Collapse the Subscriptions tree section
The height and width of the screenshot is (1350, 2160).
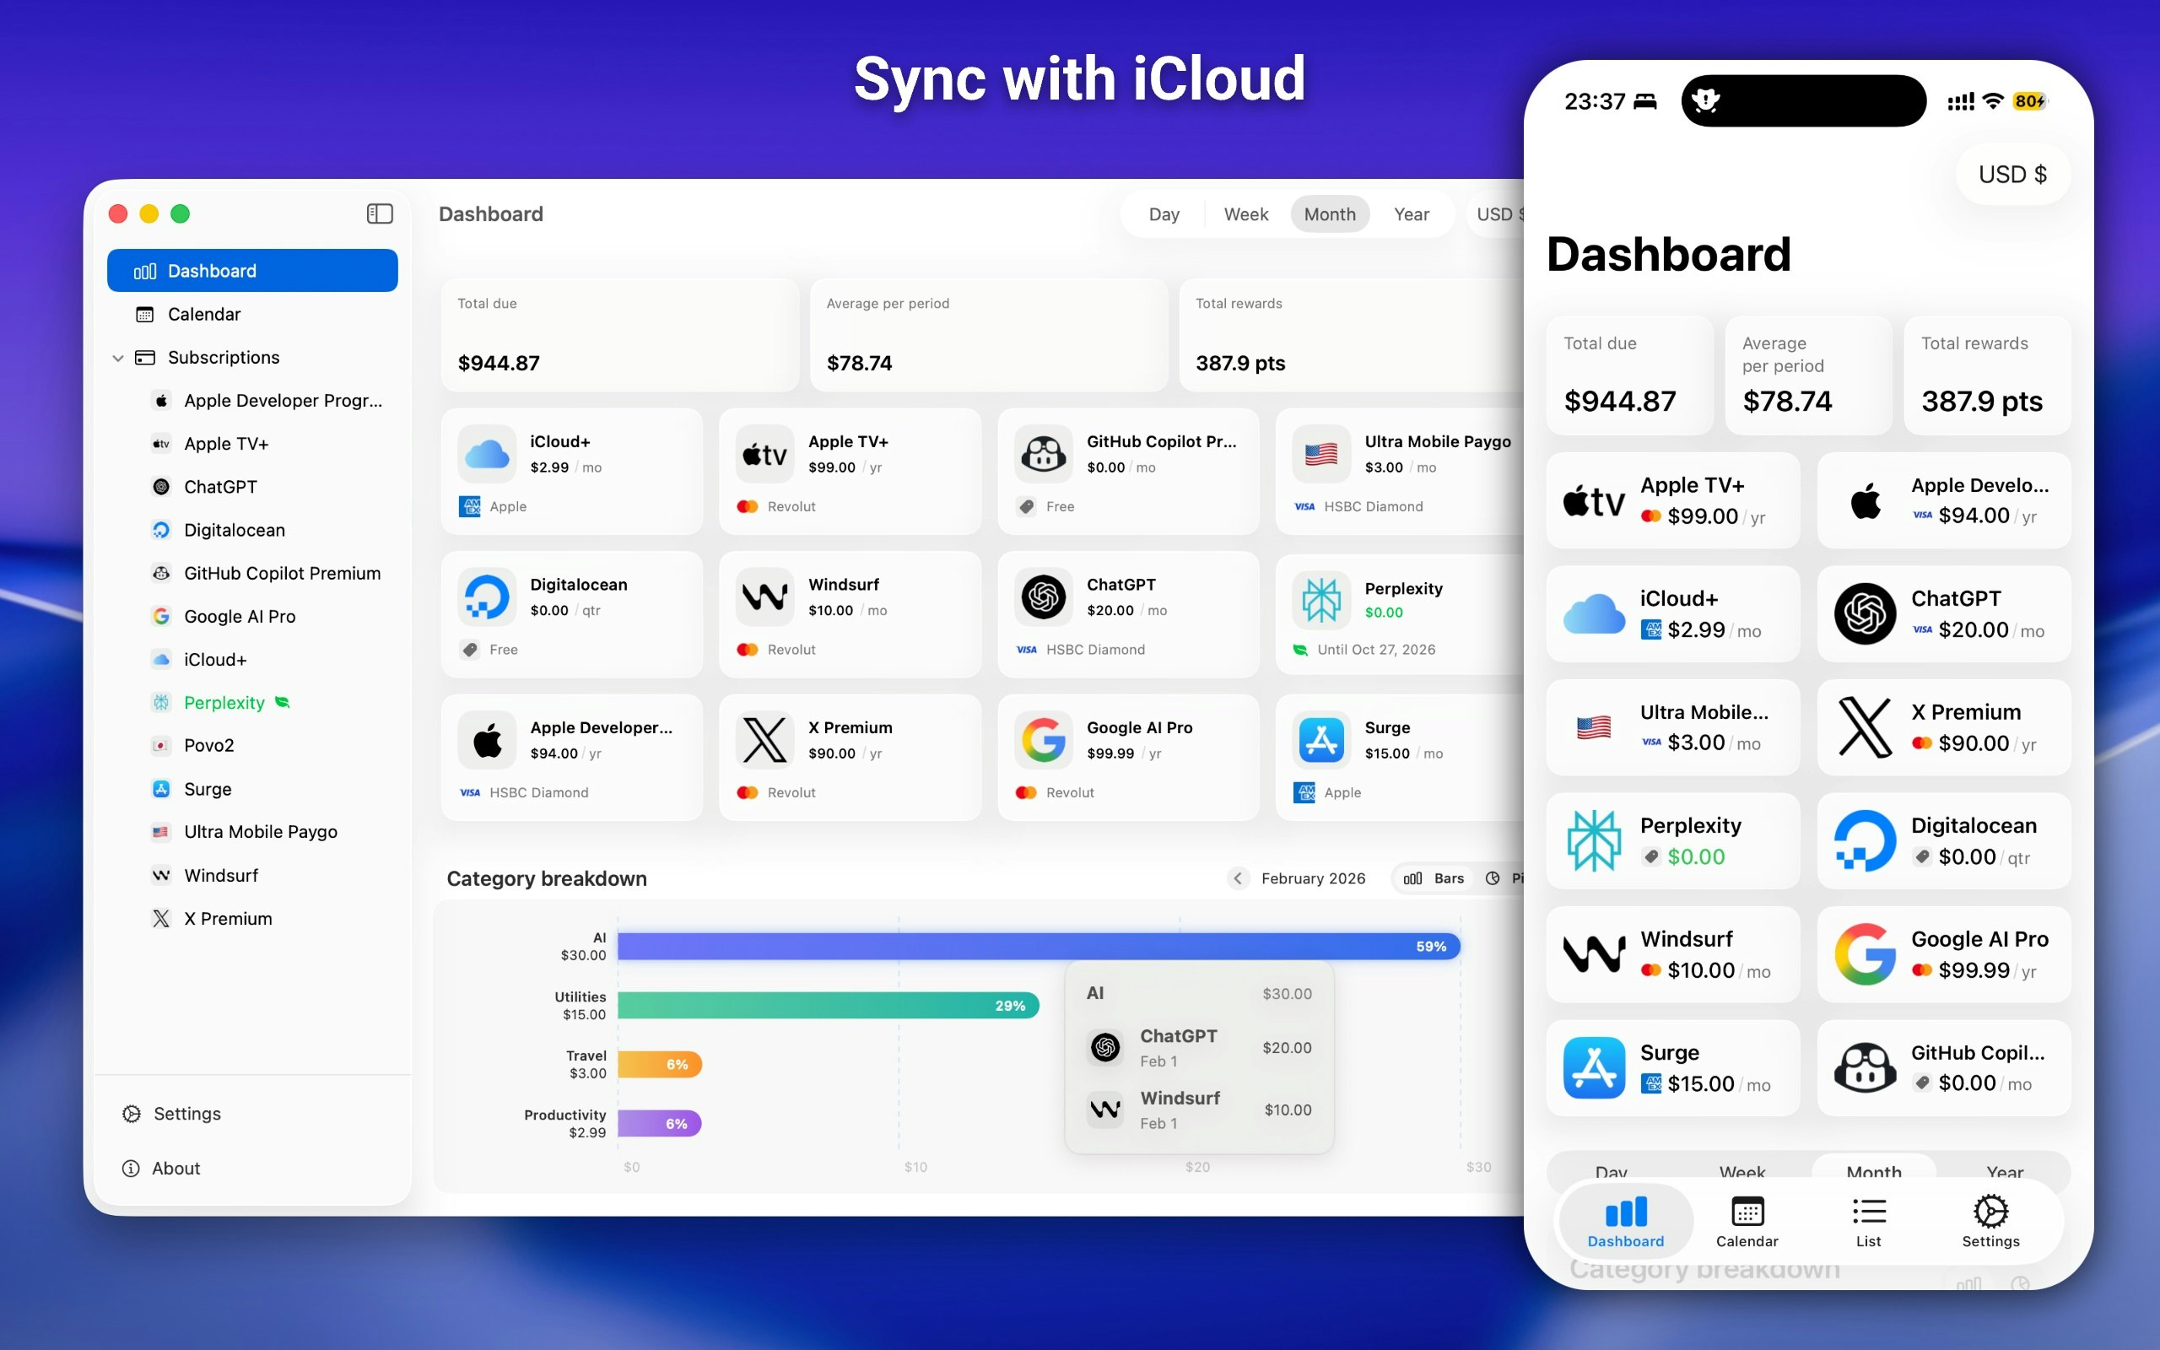point(118,358)
